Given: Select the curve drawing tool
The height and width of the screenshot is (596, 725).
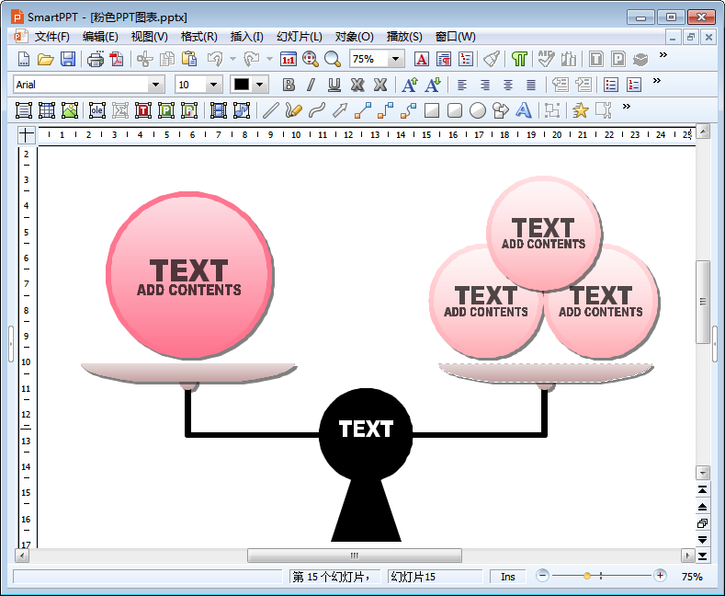Looking at the screenshot, I should (x=317, y=110).
